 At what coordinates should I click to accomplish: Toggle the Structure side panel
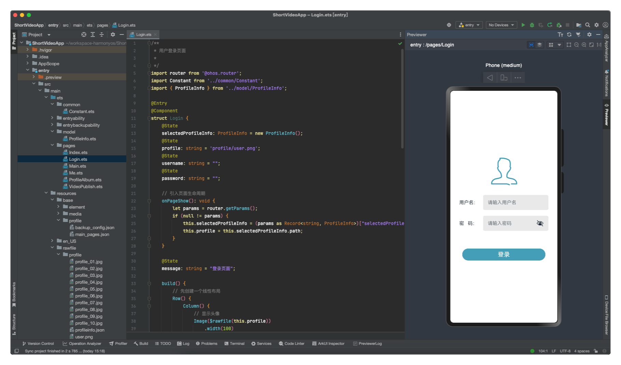(x=14, y=324)
